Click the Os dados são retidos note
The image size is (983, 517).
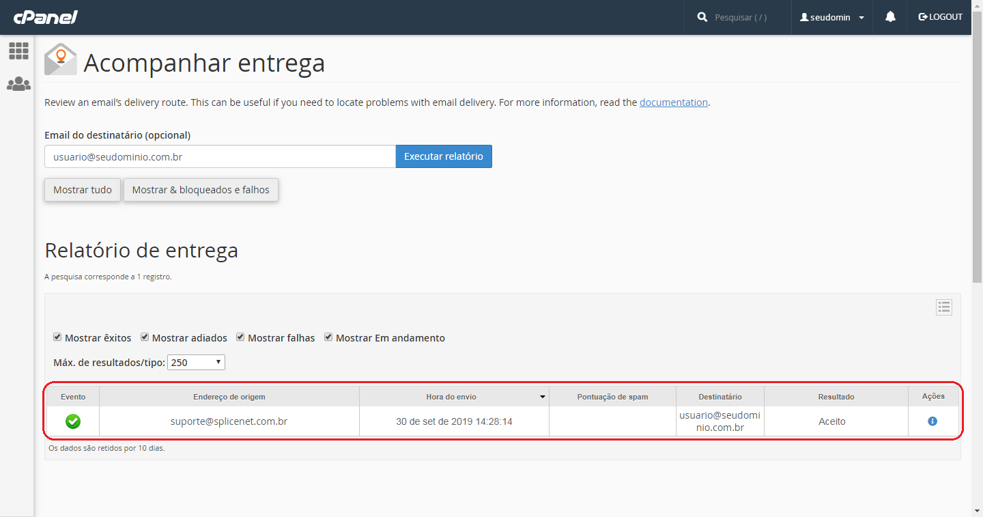[x=106, y=448]
